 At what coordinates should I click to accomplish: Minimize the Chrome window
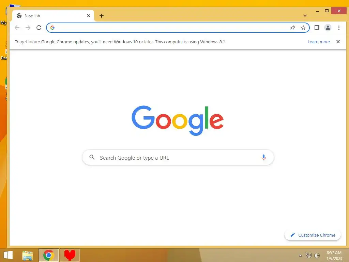[x=318, y=11]
